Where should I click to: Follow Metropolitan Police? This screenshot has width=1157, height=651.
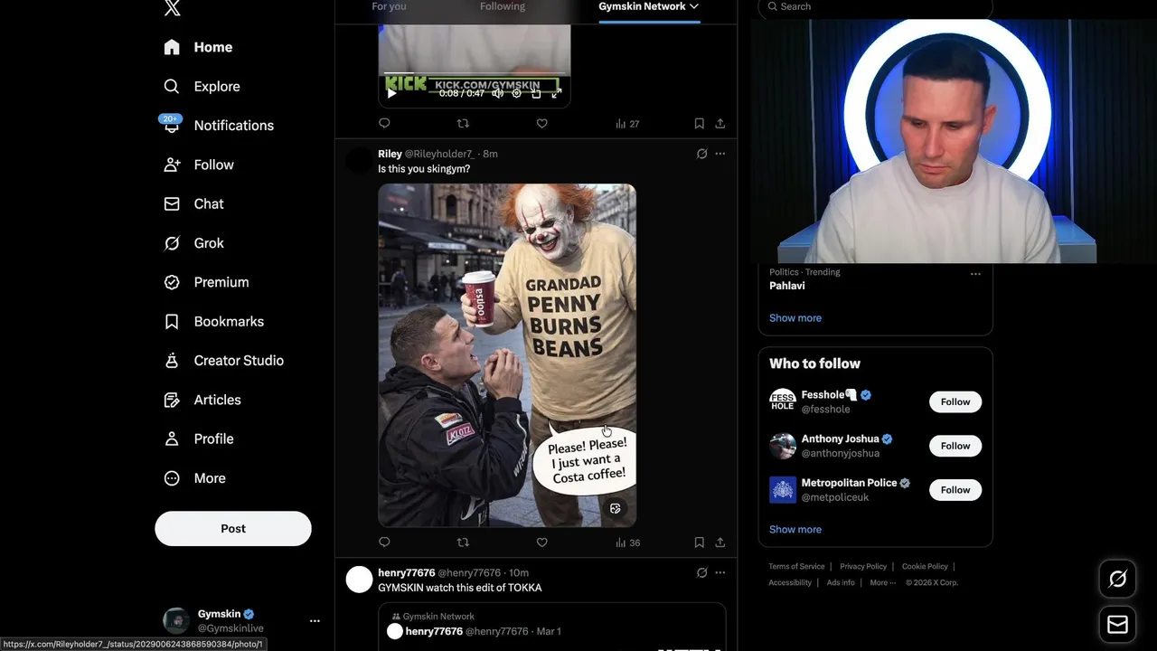click(x=955, y=490)
